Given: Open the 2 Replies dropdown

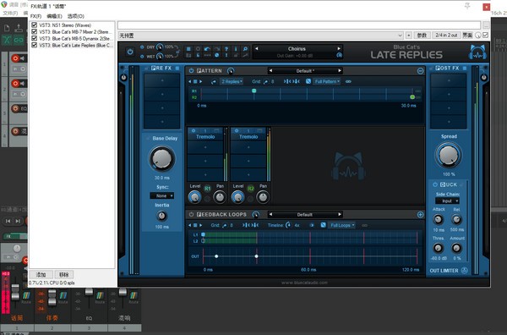Looking at the screenshot, I should click(x=232, y=81).
